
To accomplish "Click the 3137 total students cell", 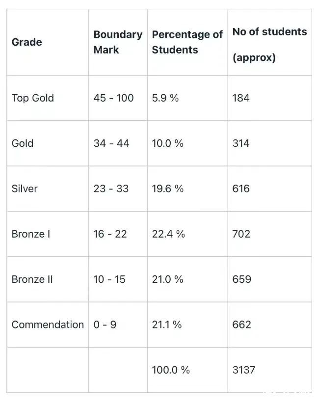I will (x=244, y=370).
